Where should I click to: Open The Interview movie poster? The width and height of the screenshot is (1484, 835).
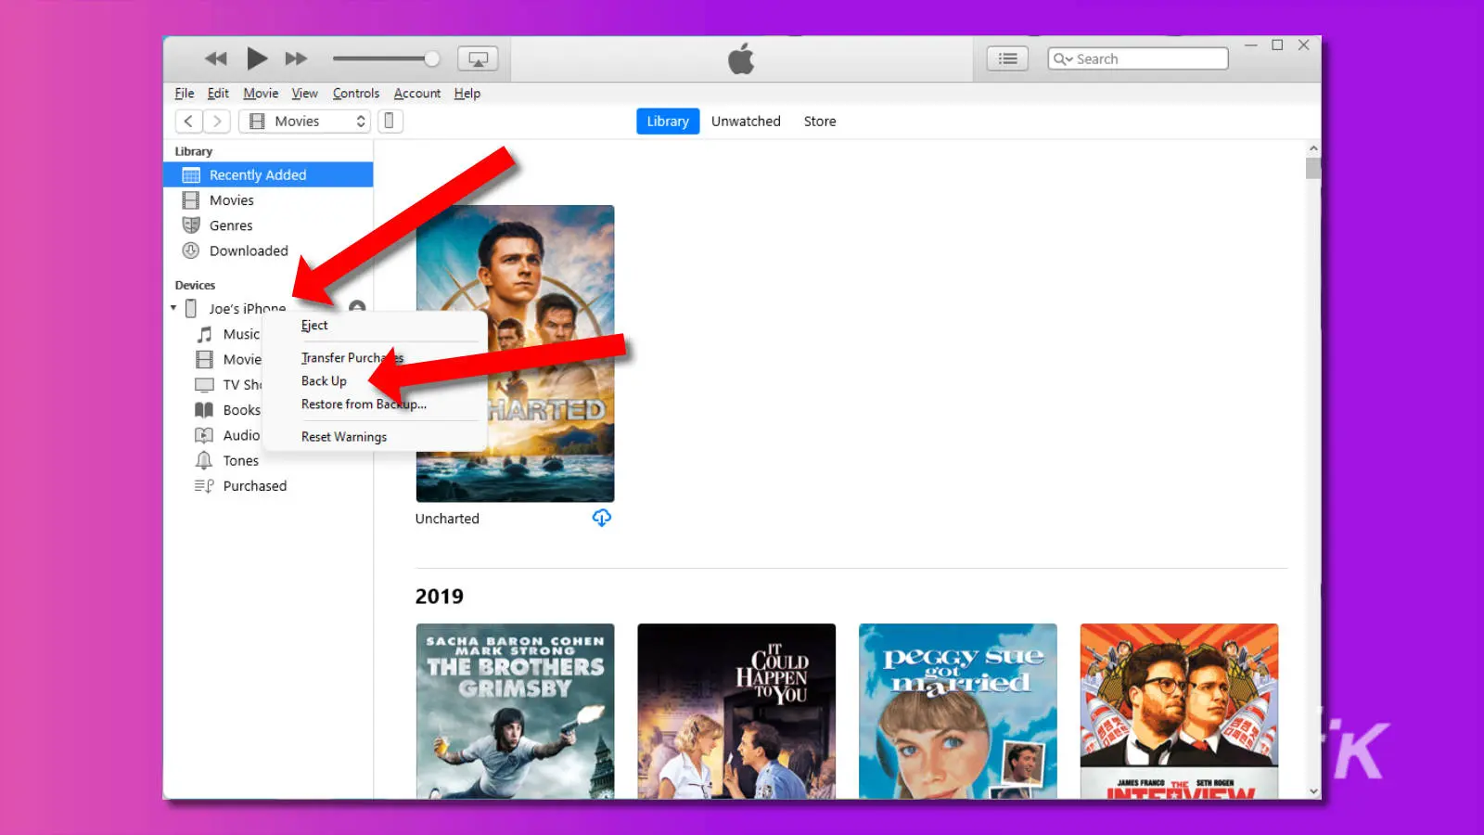pyautogui.click(x=1179, y=711)
